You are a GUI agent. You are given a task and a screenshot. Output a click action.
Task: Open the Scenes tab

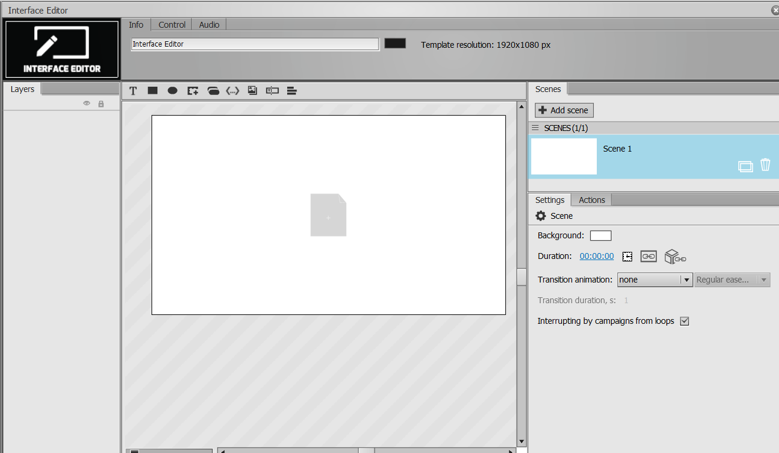click(548, 89)
